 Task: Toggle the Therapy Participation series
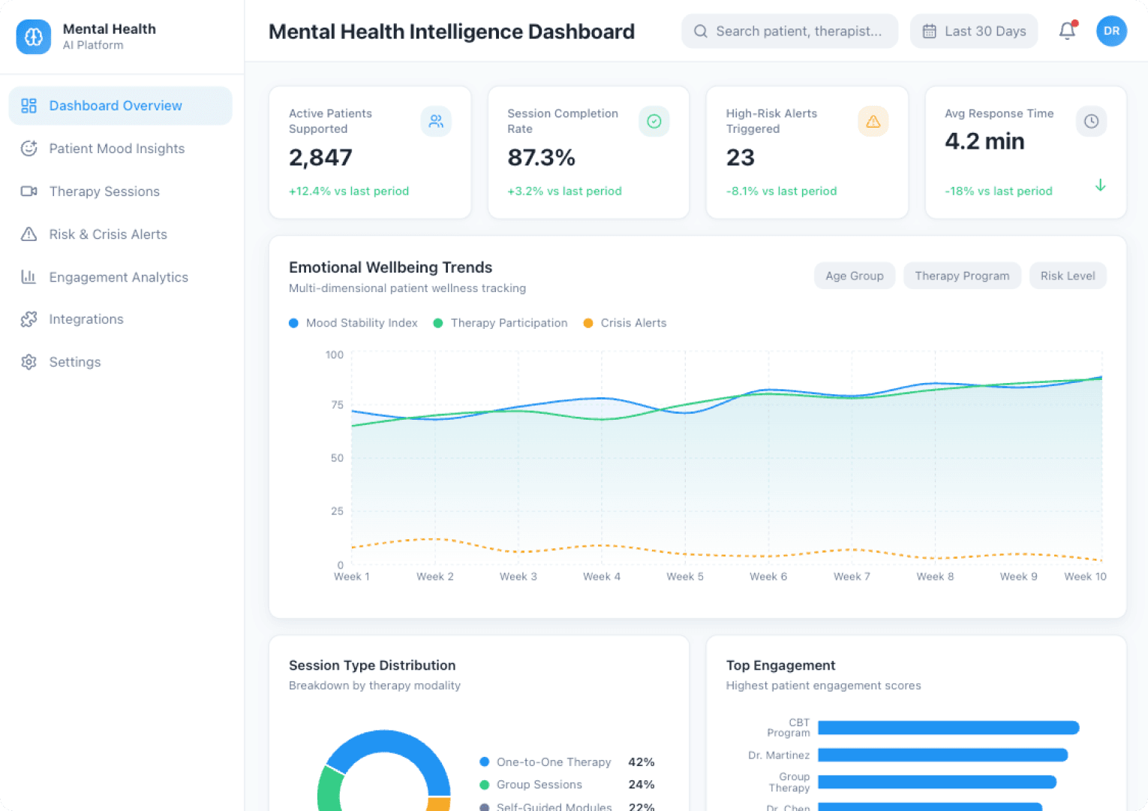500,323
